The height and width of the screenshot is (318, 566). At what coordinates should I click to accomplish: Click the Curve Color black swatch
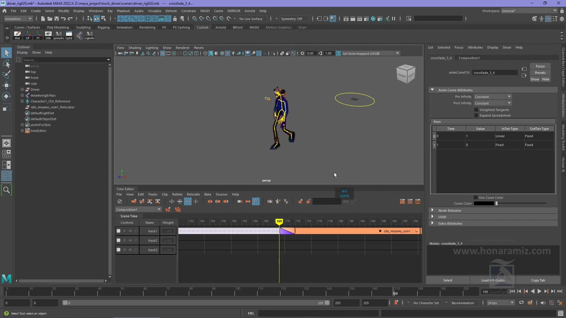point(484,203)
